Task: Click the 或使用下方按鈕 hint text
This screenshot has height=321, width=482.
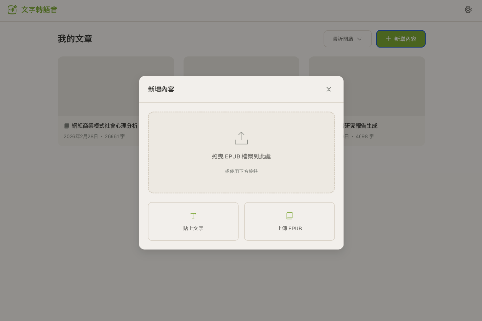Action: pos(241,171)
